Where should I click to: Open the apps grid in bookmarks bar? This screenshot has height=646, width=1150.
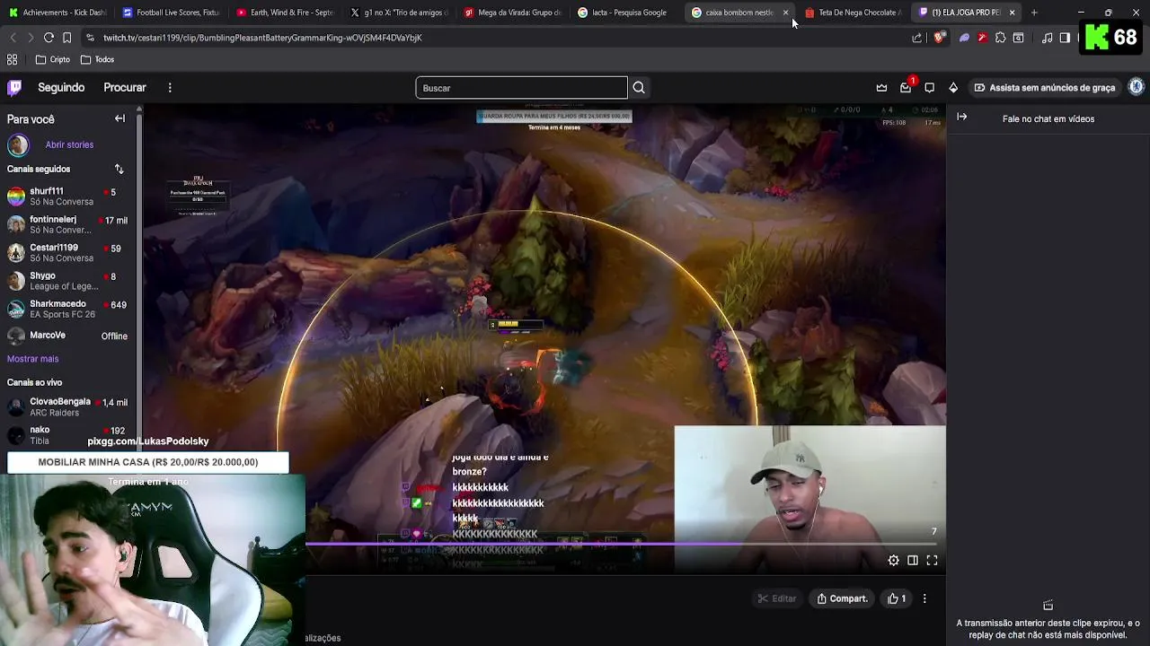[13, 59]
